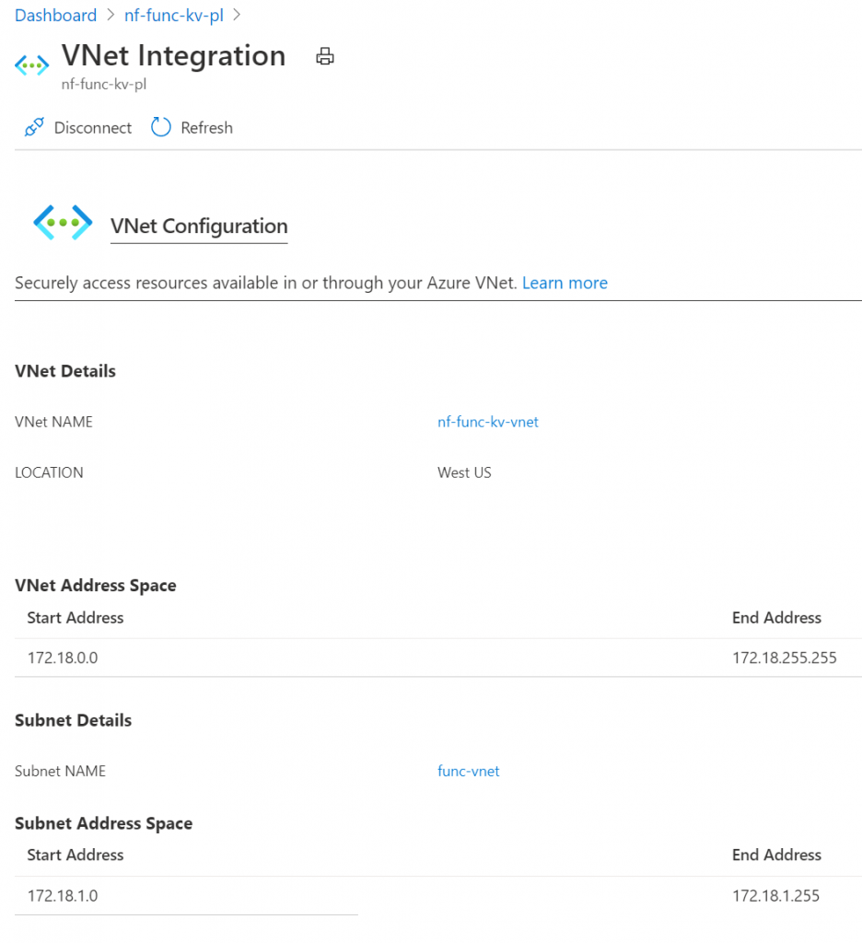Go to the nf-func-kv-pl breadcrumb
Image resolution: width=862 pixels, height=943 pixels.
(174, 15)
